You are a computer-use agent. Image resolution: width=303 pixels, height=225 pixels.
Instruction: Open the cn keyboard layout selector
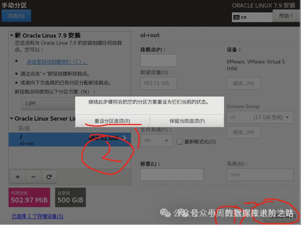point(252,17)
